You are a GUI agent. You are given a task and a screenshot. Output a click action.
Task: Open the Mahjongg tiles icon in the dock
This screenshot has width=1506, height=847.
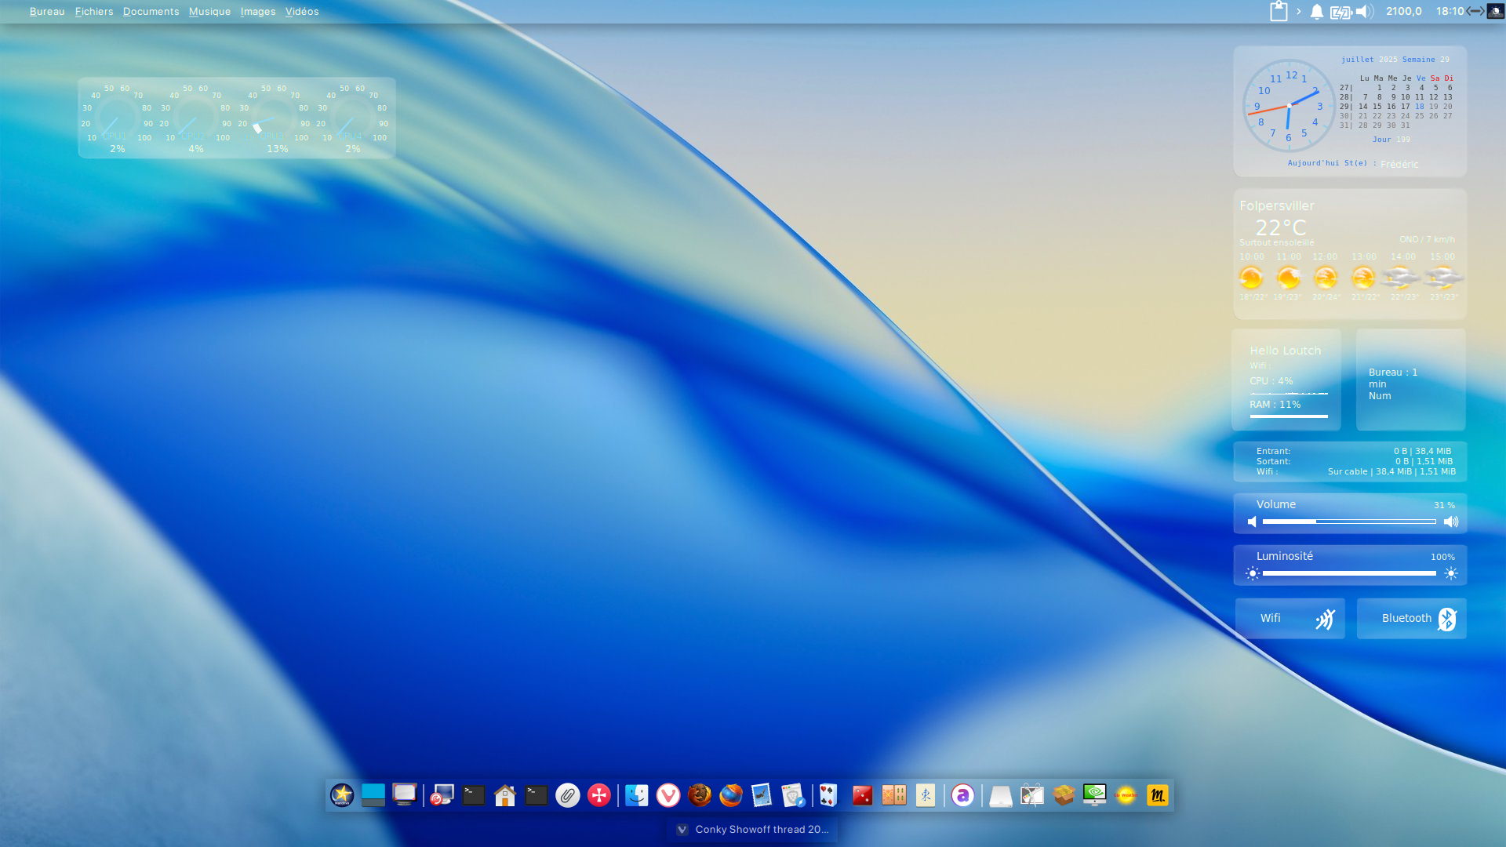coord(894,795)
